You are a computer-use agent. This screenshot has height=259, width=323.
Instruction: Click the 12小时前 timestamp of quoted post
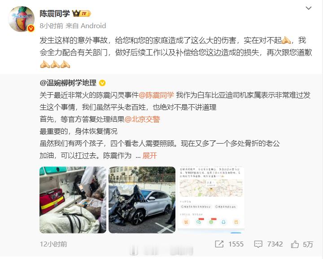pos(53,244)
